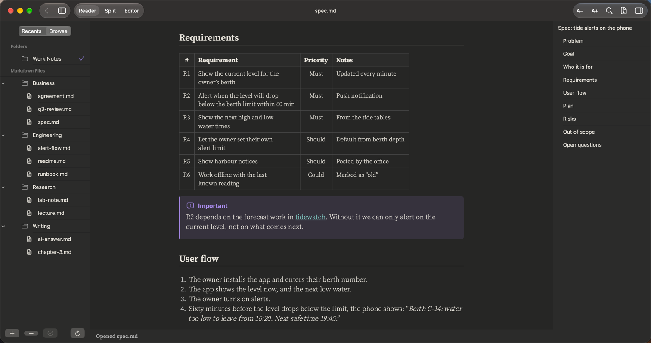The height and width of the screenshot is (343, 651).
Task: Remove folder using the minus button
Action: point(31,333)
